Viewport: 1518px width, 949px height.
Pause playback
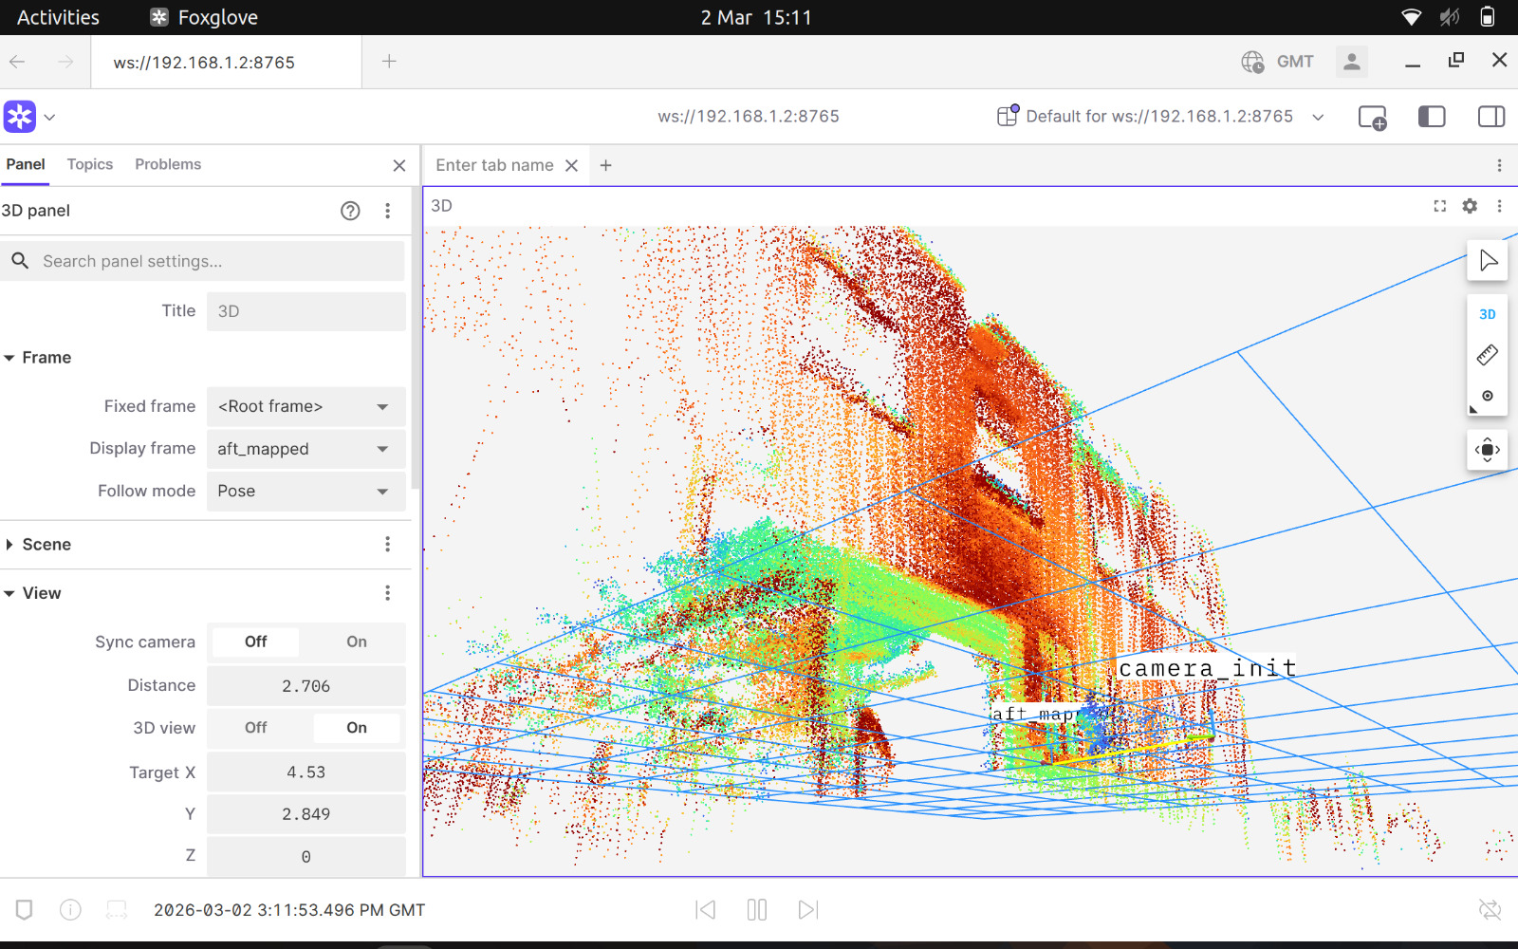click(756, 909)
